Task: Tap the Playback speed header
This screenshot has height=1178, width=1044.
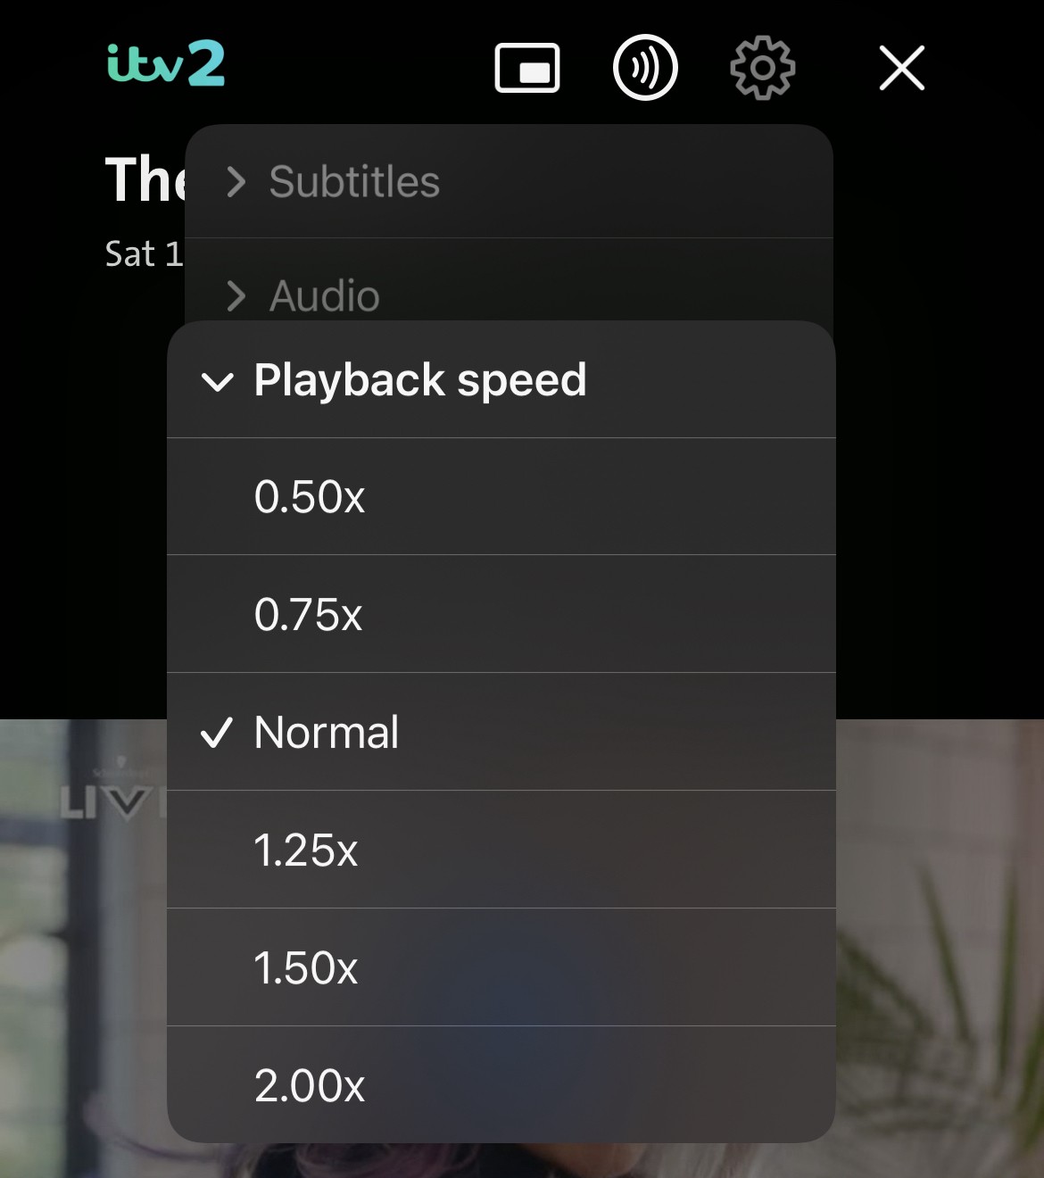Action: coord(420,380)
